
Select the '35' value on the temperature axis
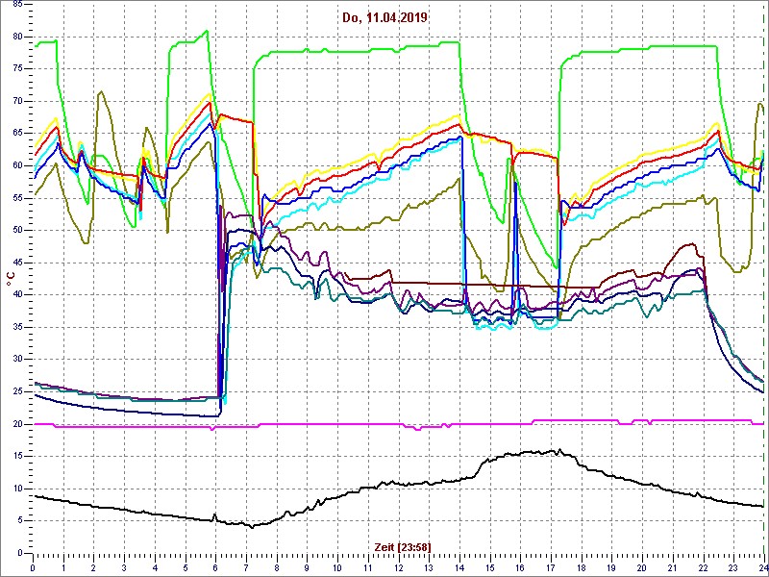tap(16, 327)
